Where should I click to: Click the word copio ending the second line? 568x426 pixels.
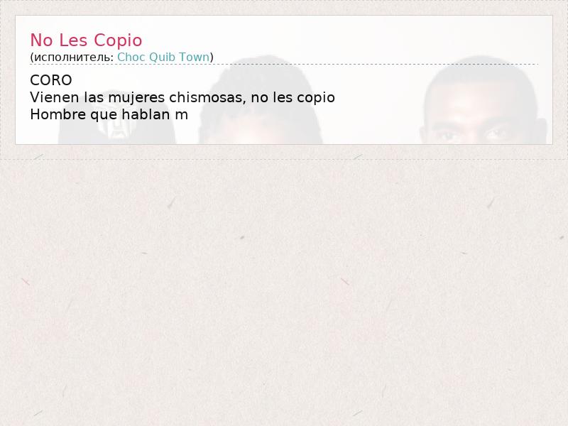(x=316, y=99)
